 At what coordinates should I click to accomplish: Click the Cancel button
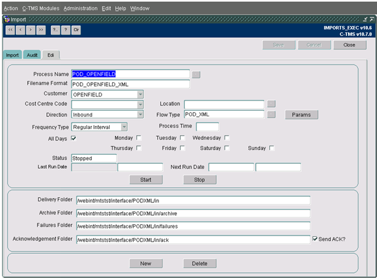click(314, 45)
